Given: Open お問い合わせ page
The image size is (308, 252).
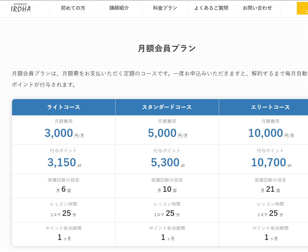Looking at the screenshot, I should tap(257, 8).
